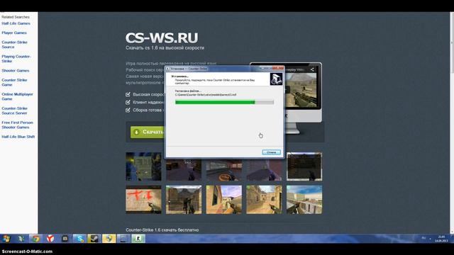Open the Counter Strike Game link
454x255 pixels.
tap(14, 82)
